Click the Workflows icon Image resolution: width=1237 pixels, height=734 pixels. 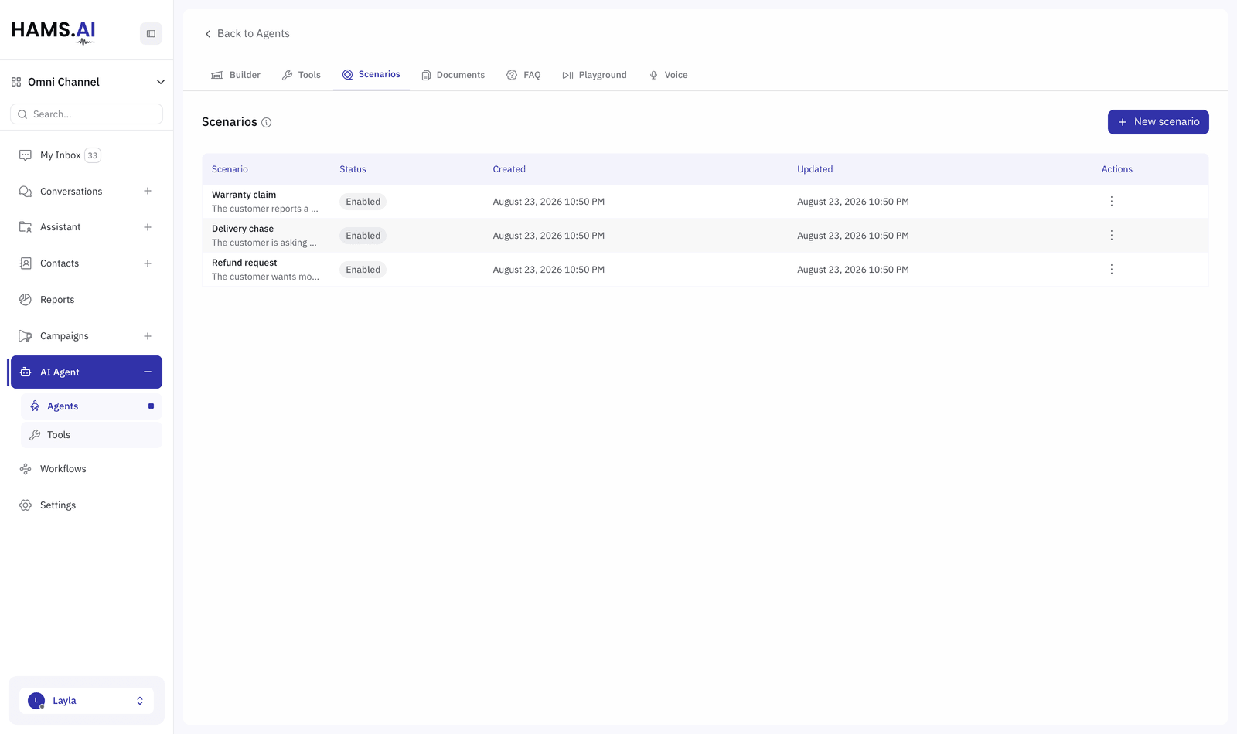[x=26, y=469]
